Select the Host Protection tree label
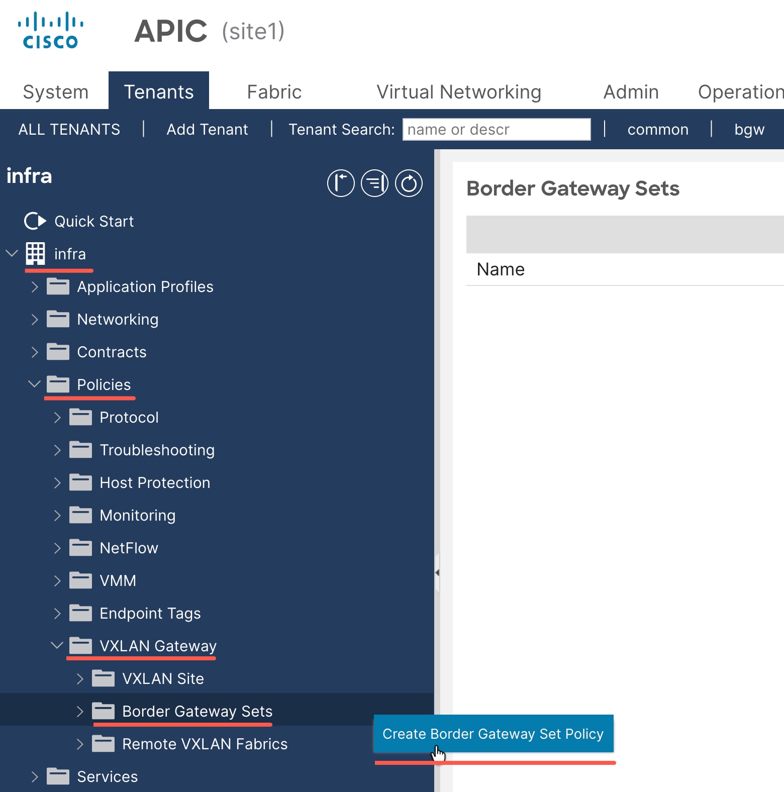 coord(155,482)
